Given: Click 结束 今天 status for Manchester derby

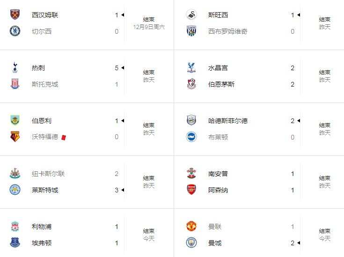Looking at the screenshot, I should (325, 235).
